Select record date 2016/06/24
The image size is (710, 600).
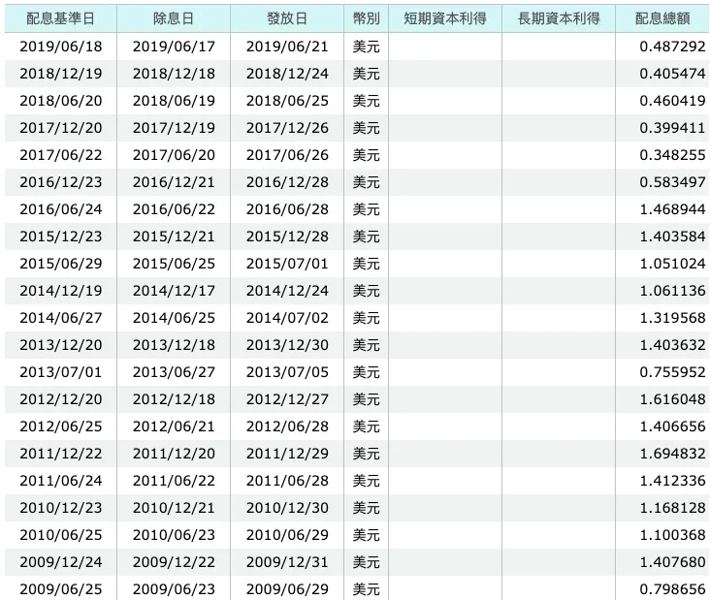tap(61, 209)
